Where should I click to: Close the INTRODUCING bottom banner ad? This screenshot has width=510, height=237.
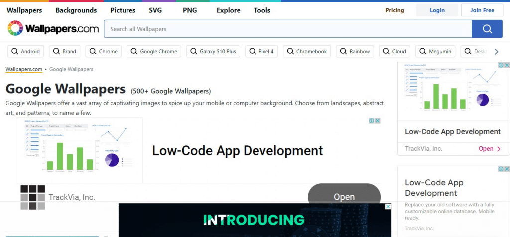(388, 207)
